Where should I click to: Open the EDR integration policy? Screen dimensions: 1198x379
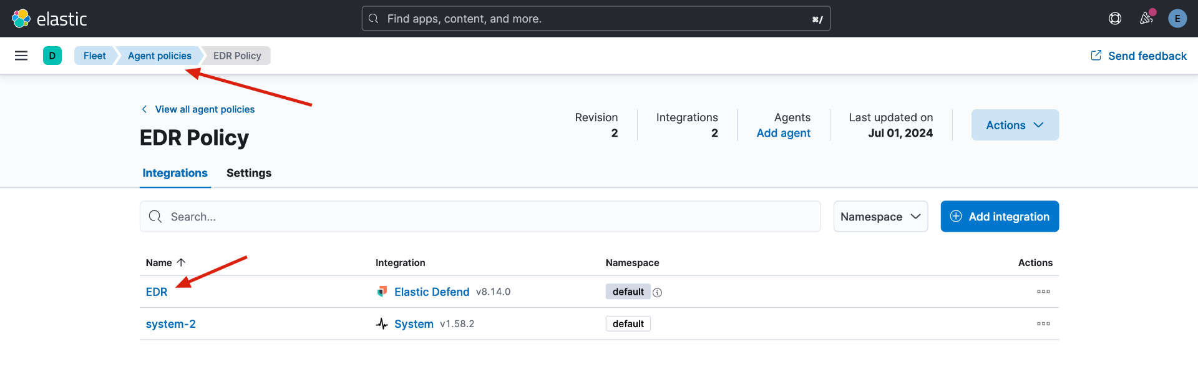157,292
